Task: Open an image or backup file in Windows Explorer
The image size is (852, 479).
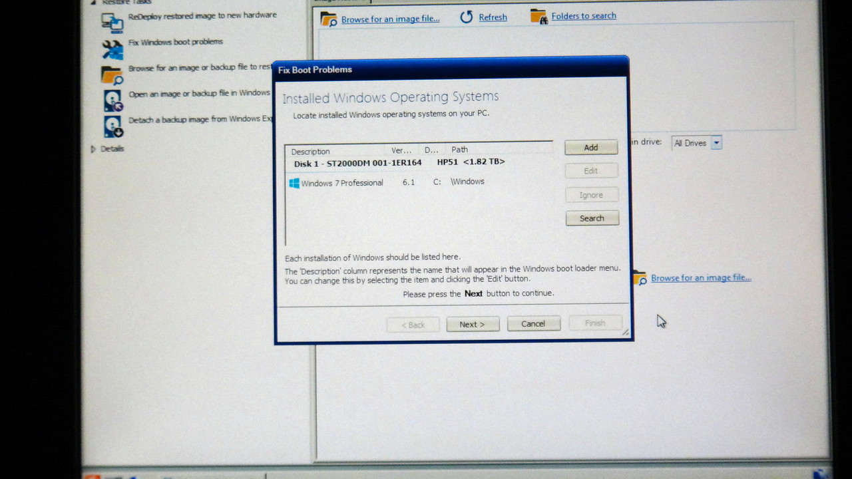Action: (199, 94)
